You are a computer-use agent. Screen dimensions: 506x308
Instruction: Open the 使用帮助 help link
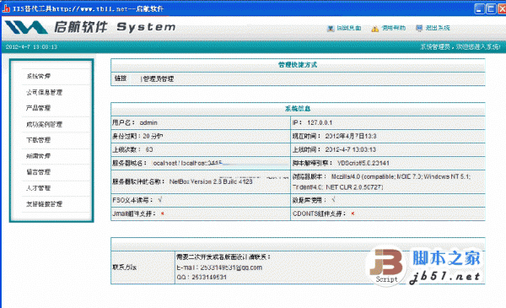click(x=393, y=28)
